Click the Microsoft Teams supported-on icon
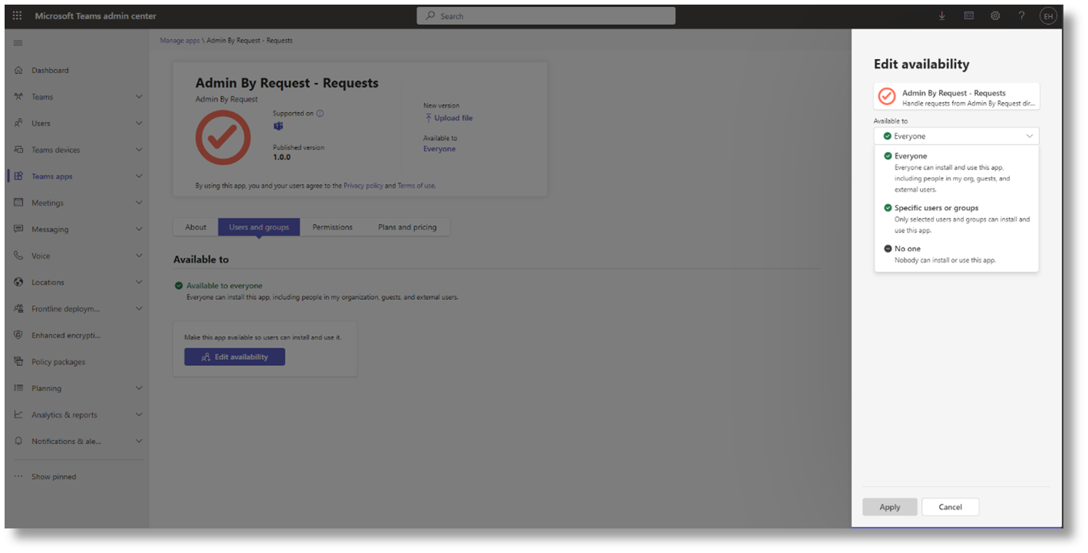Image resolution: width=1088 pixels, height=553 pixels. pos(278,126)
